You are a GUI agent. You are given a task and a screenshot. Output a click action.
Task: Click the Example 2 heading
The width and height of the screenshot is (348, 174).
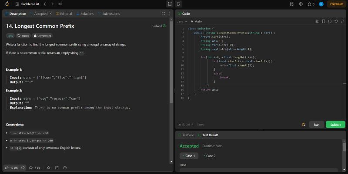[x=14, y=91]
